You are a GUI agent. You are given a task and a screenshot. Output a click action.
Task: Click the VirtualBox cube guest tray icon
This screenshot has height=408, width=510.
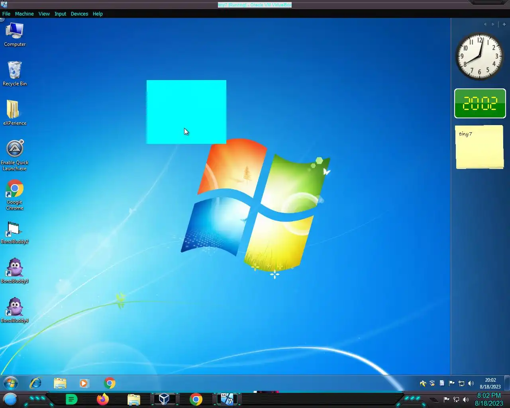pyautogui.click(x=432, y=383)
